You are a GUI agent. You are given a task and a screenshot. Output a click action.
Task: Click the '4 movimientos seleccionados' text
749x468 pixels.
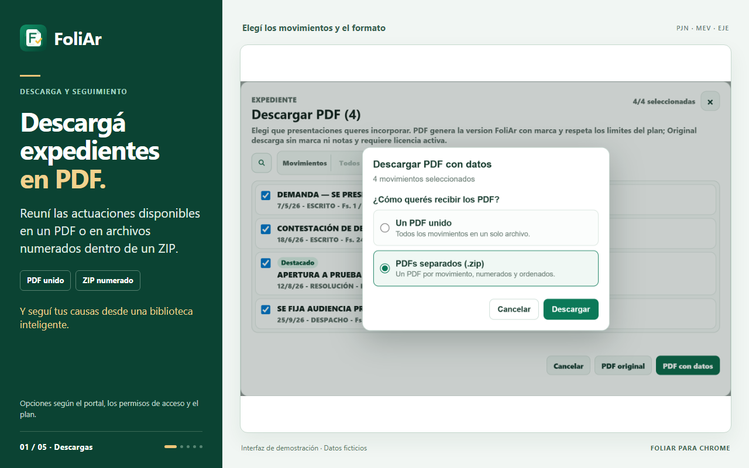[x=424, y=179]
